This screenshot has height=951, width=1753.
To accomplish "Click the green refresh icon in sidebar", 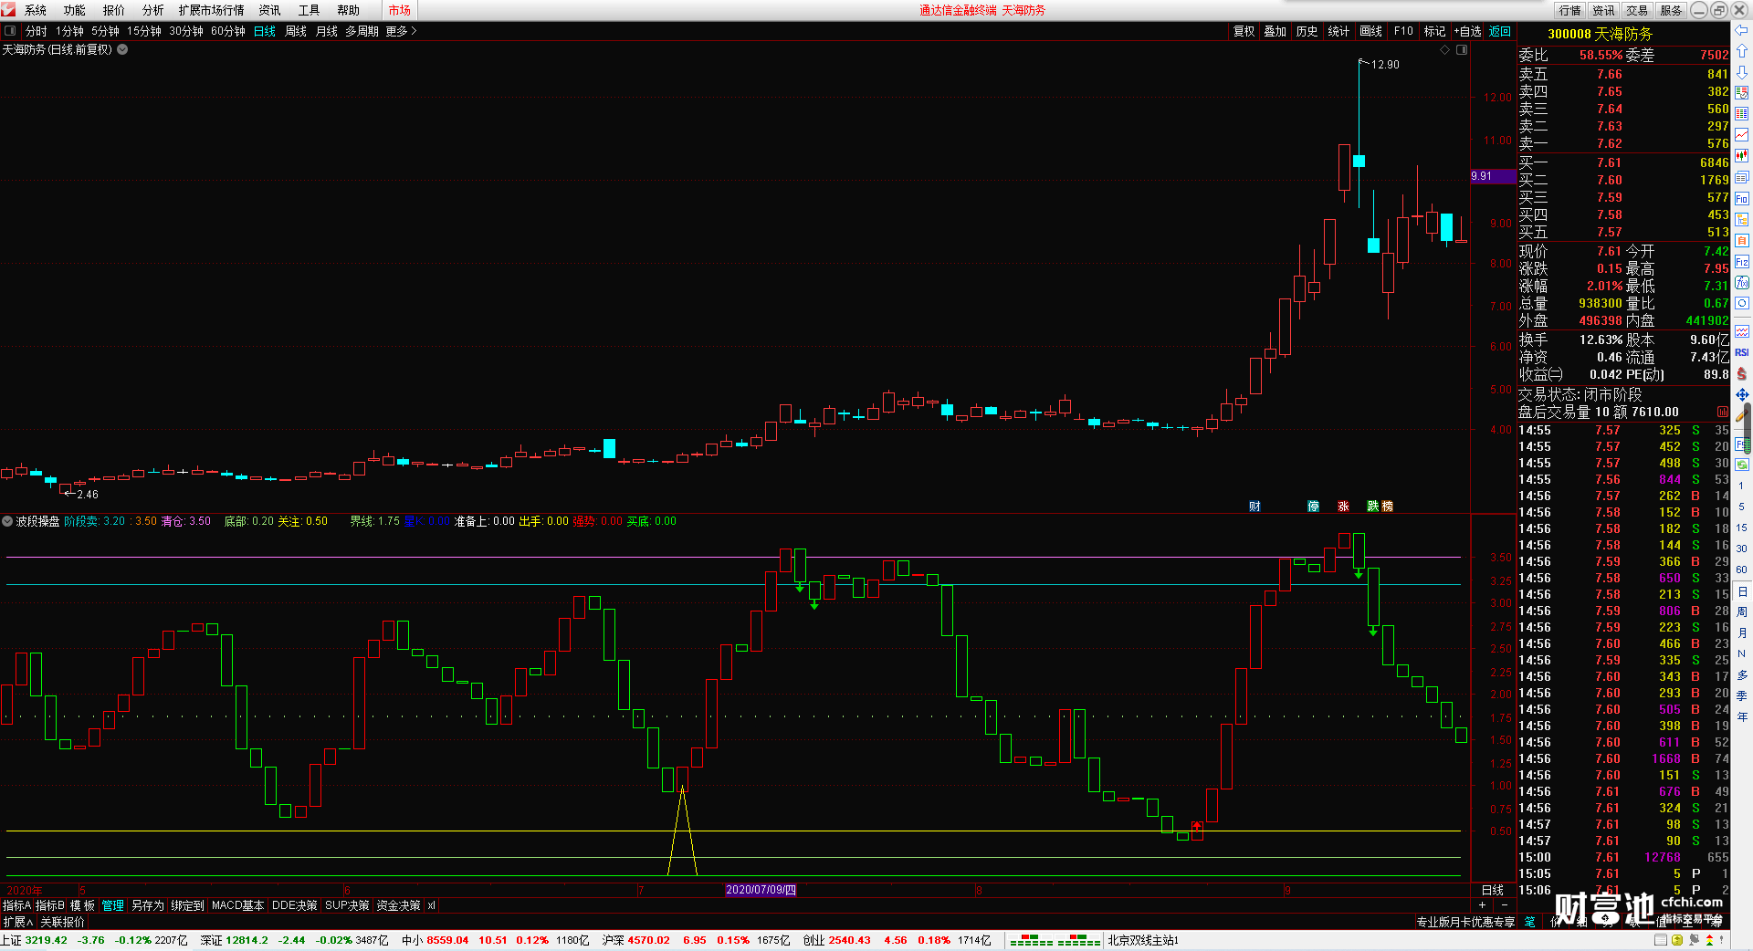I will [x=1742, y=465].
